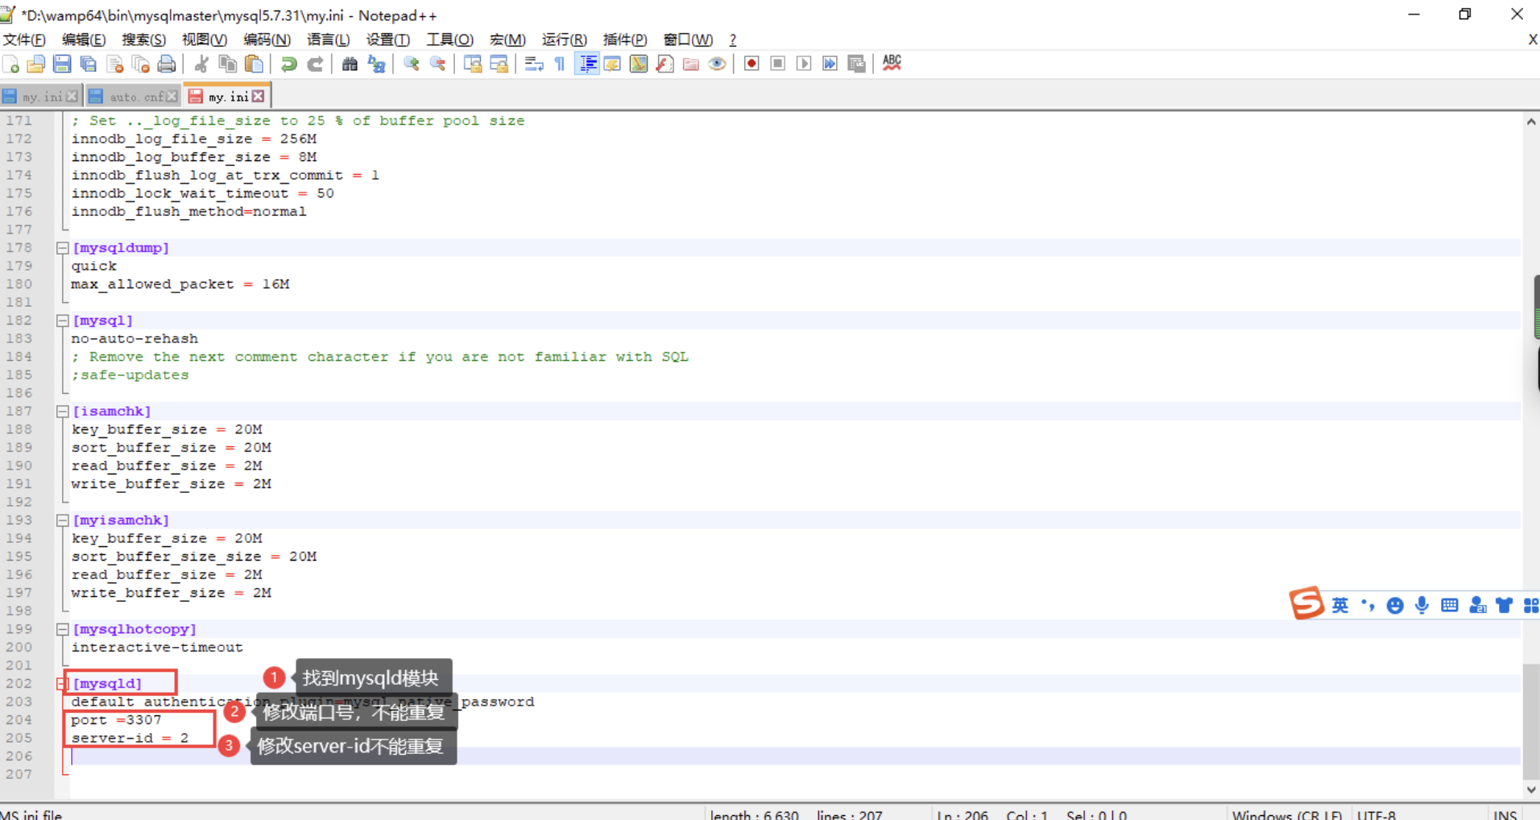Image resolution: width=1540 pixels, height=820 pixels.
Task: Click the Open file toolbar icon
Action: (36, 64)
